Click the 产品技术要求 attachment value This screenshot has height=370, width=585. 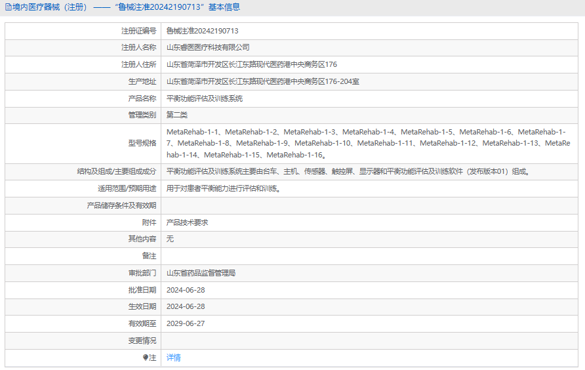click(187, 222)
